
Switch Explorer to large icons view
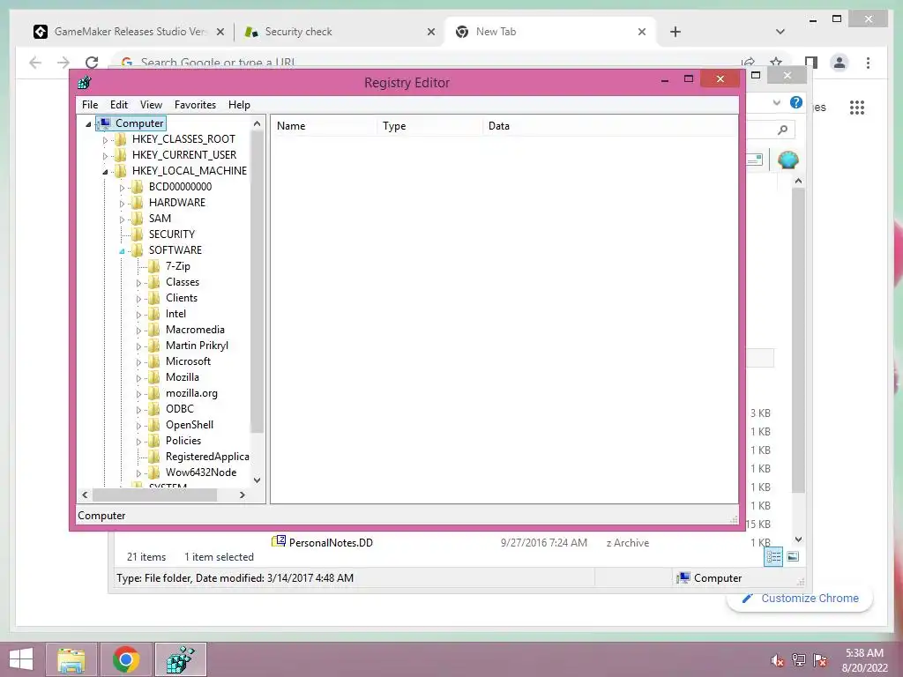(793, 556)
